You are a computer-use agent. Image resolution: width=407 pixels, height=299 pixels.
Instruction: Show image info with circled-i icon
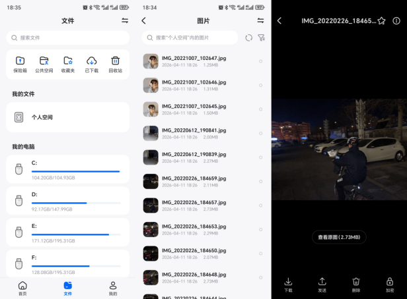tap(396, 21)
